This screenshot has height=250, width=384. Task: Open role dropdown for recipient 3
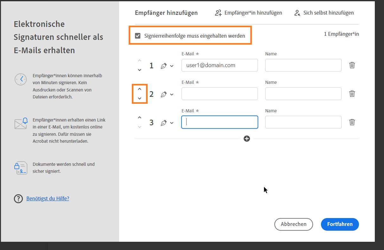click(172, 123)
